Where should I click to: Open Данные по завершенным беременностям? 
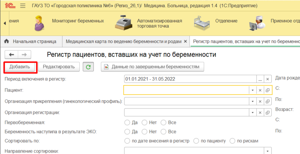[x=153, y=67]
